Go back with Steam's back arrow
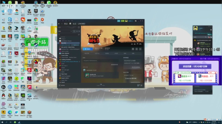Viewport: 222px width, 124px height. click(x=59, y=24)
